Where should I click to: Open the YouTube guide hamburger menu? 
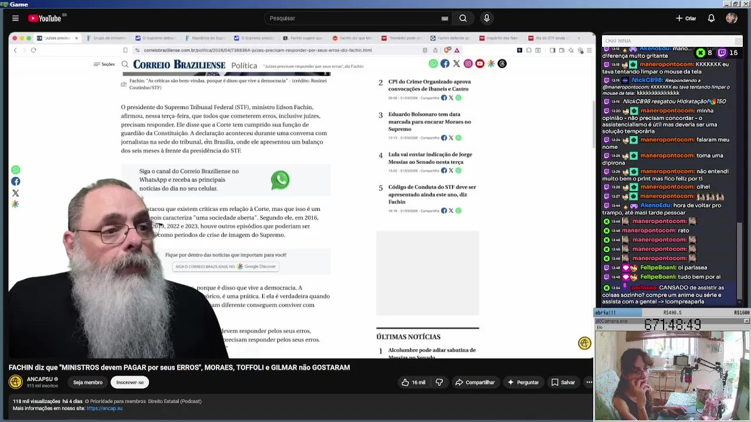click(15, 18)
